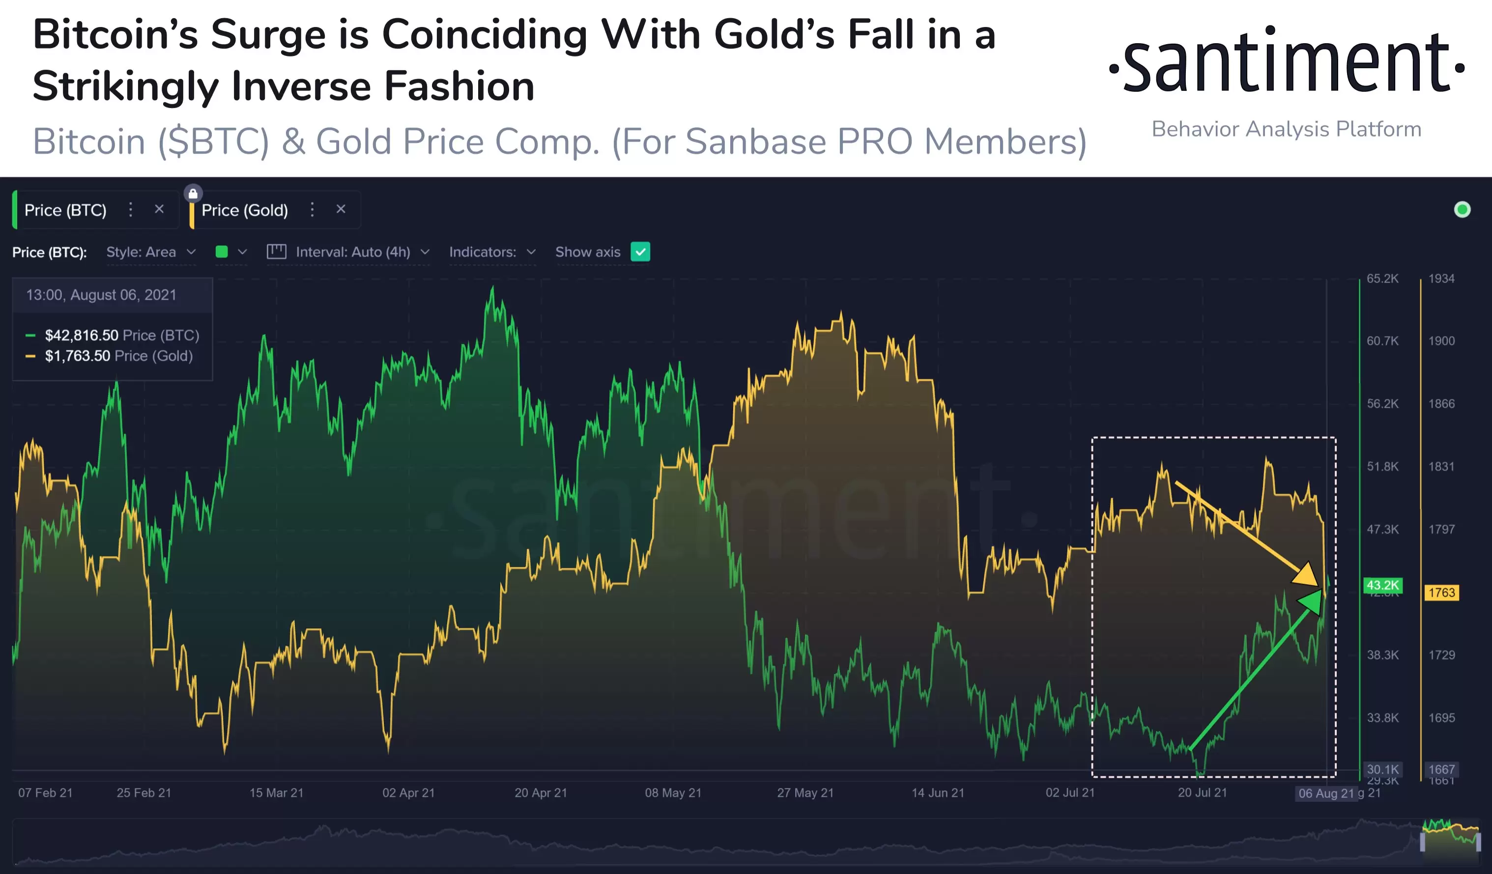Expand the Interval: Auto (4h) dropdown
The width and height of the screenshot is (1492, 874).
(x=362, y=252)
